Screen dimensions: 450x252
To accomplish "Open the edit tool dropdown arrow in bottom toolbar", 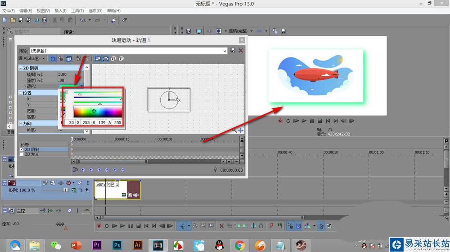I will point(189,226).
